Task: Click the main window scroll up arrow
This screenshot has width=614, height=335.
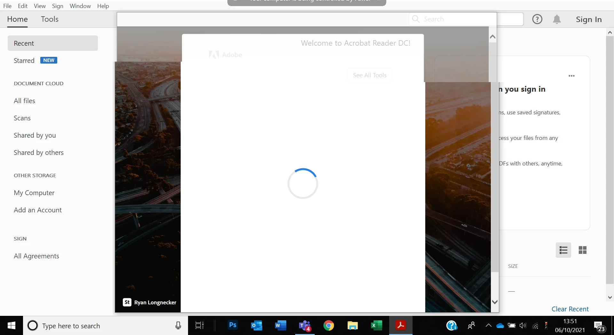Action: (x=610, y=32)
